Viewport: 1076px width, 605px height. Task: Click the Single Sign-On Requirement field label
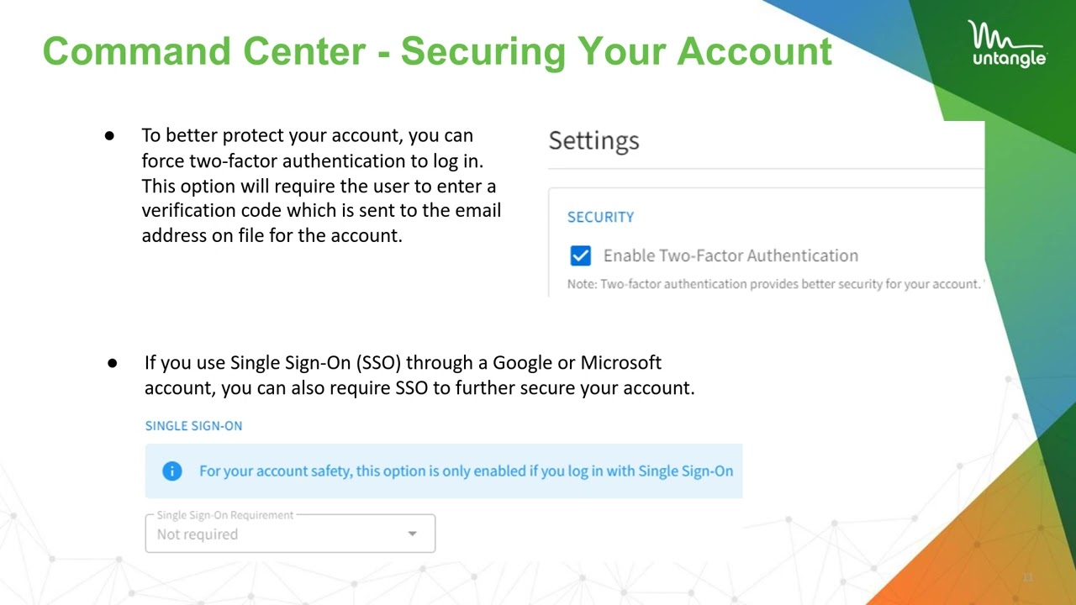click(x=225, y=515)
